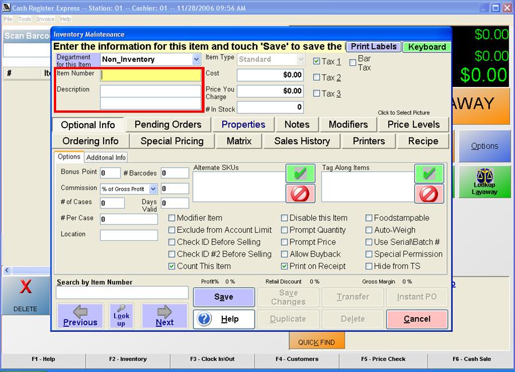
Task: Click the Cancel button
Action: pos(417,319)
